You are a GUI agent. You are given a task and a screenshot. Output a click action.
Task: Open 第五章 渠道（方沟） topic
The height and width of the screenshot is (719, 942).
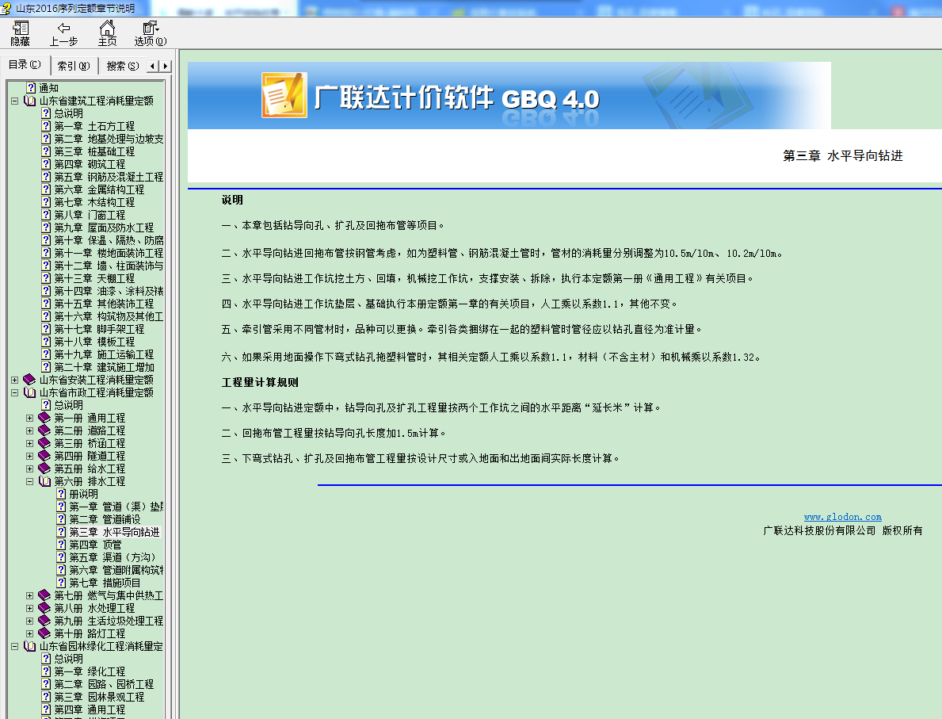coord(113,557)
